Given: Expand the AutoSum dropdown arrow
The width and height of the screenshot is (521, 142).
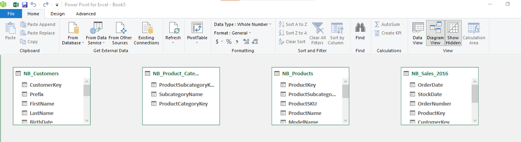Looking at the screenshot, I should (403, 24).
